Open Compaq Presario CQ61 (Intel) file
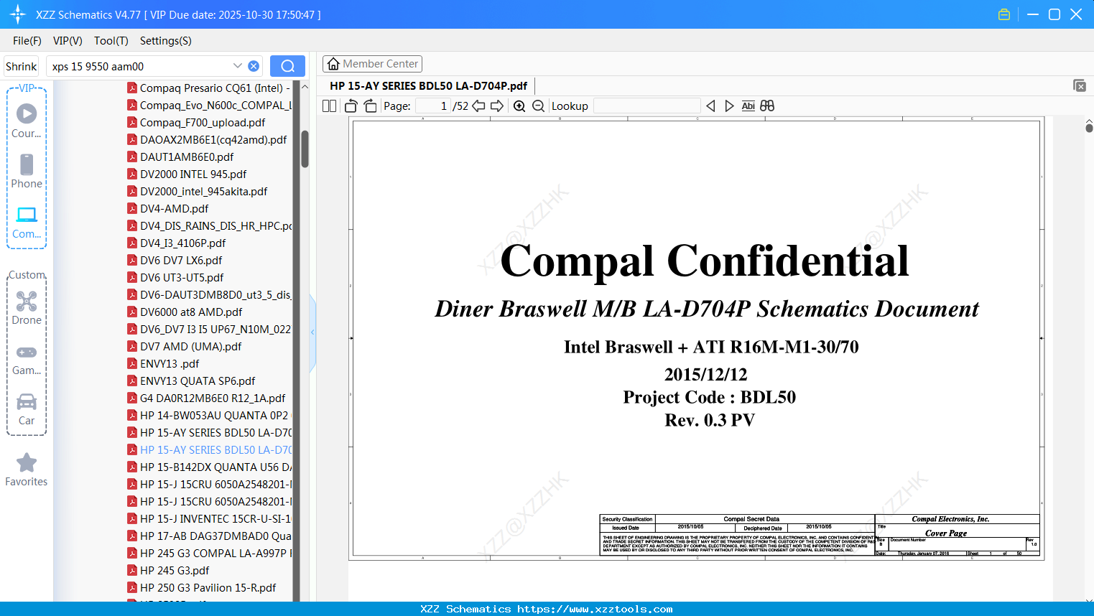Viewport: 1094px width, 616px height. [x=209, y=88]
